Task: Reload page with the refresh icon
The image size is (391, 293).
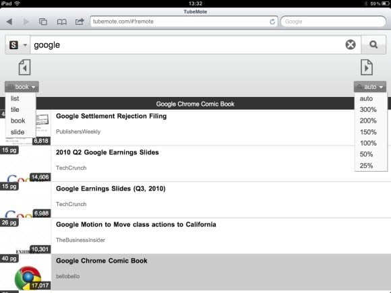Action: click(x=272, y=22)
